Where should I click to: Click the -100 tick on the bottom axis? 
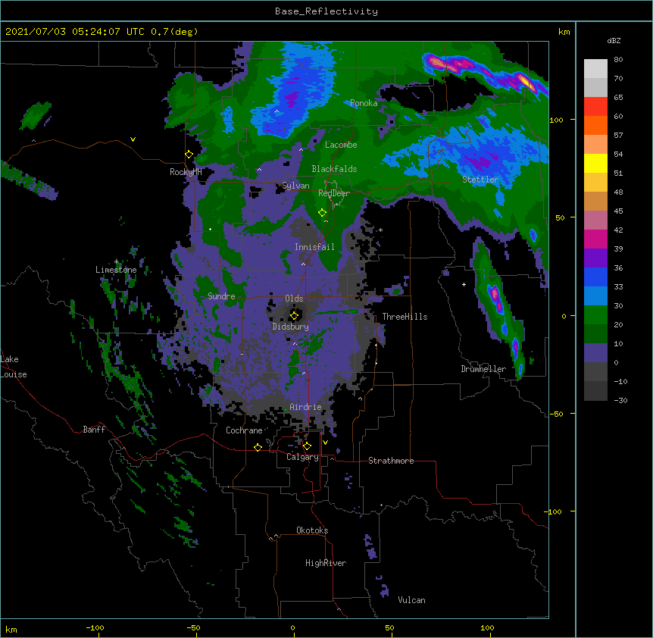click(x=95, y=627)
